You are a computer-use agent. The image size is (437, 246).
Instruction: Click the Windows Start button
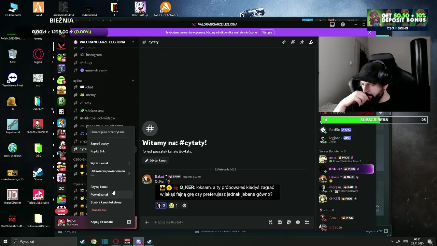[5, 242]
